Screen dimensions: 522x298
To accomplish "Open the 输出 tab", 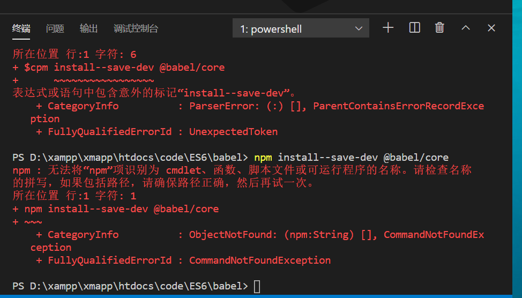I will pos(88,28).
